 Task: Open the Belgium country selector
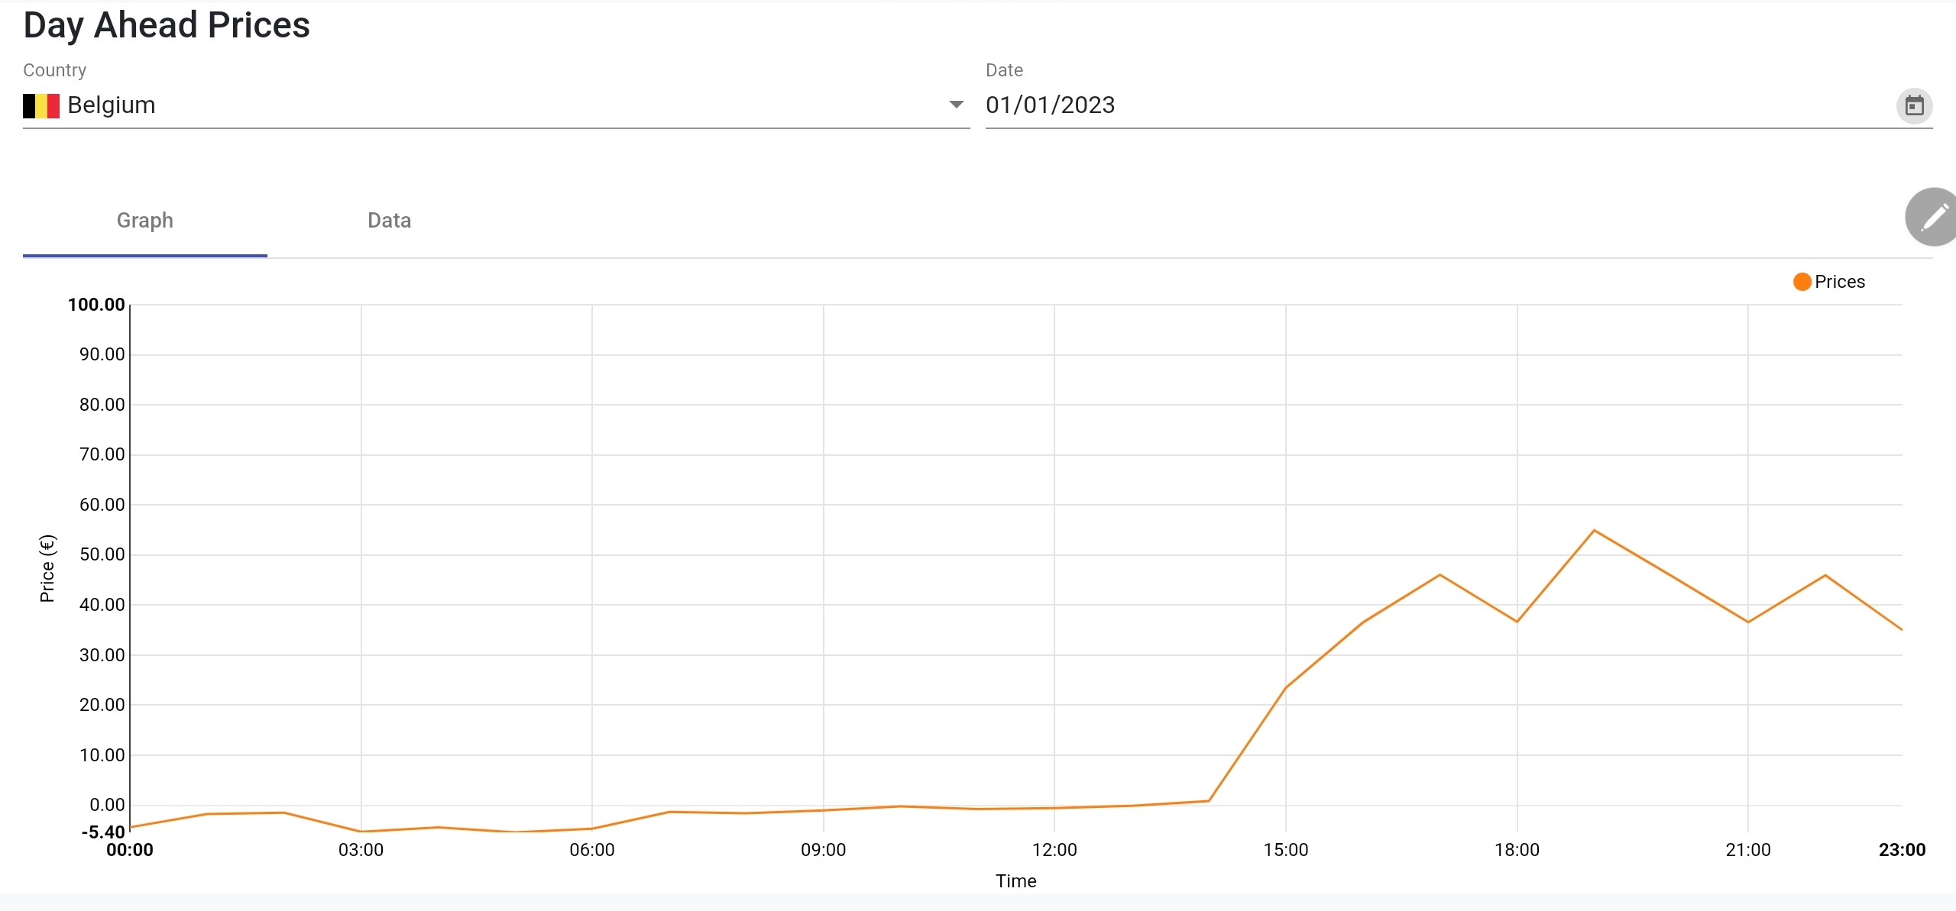coord(489,105)
